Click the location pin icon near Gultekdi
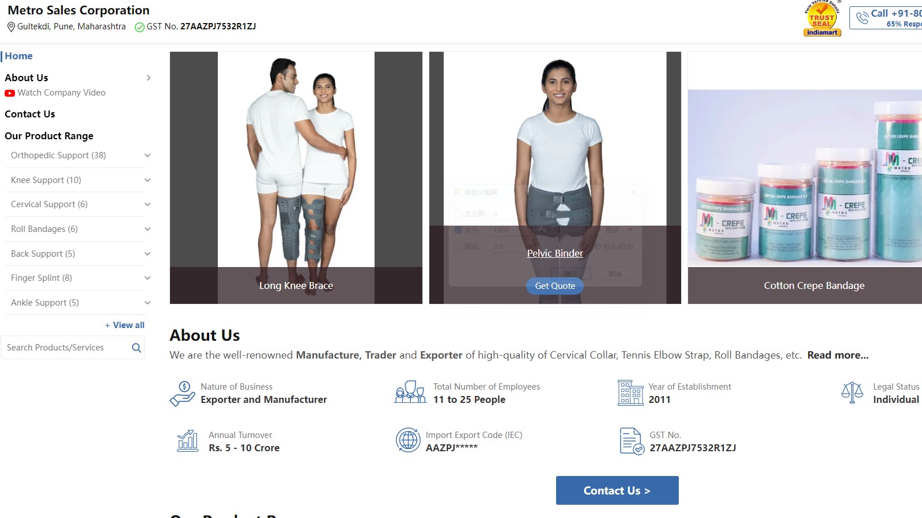The image size is (922, 518). [x=11, y=26]
